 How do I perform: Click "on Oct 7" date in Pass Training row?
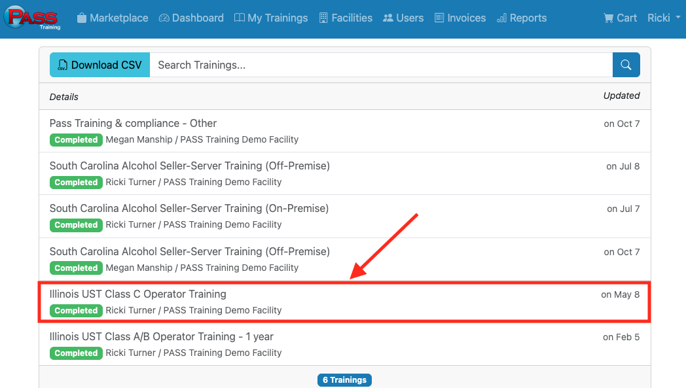point(622,124)
